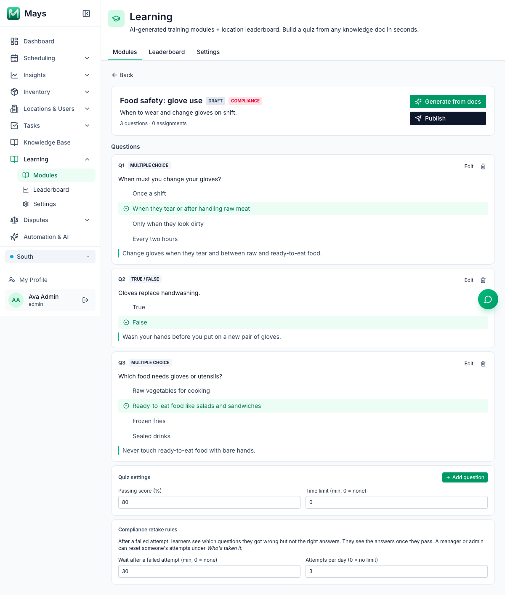Click the Scheduling calendar icon
The image size is (505, 595).
[14, 58]
